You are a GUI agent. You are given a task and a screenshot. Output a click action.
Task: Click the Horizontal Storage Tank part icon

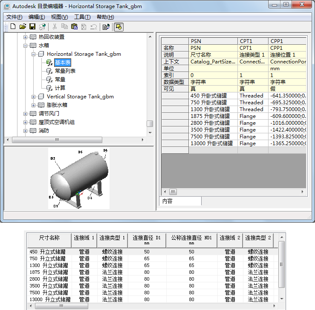(41, 54)
